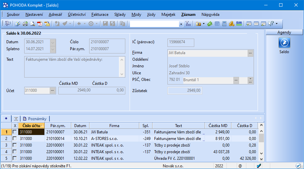Click the first flat calculator icon
The width and height of the screenshot is (304, 169).
click(217, 24)
